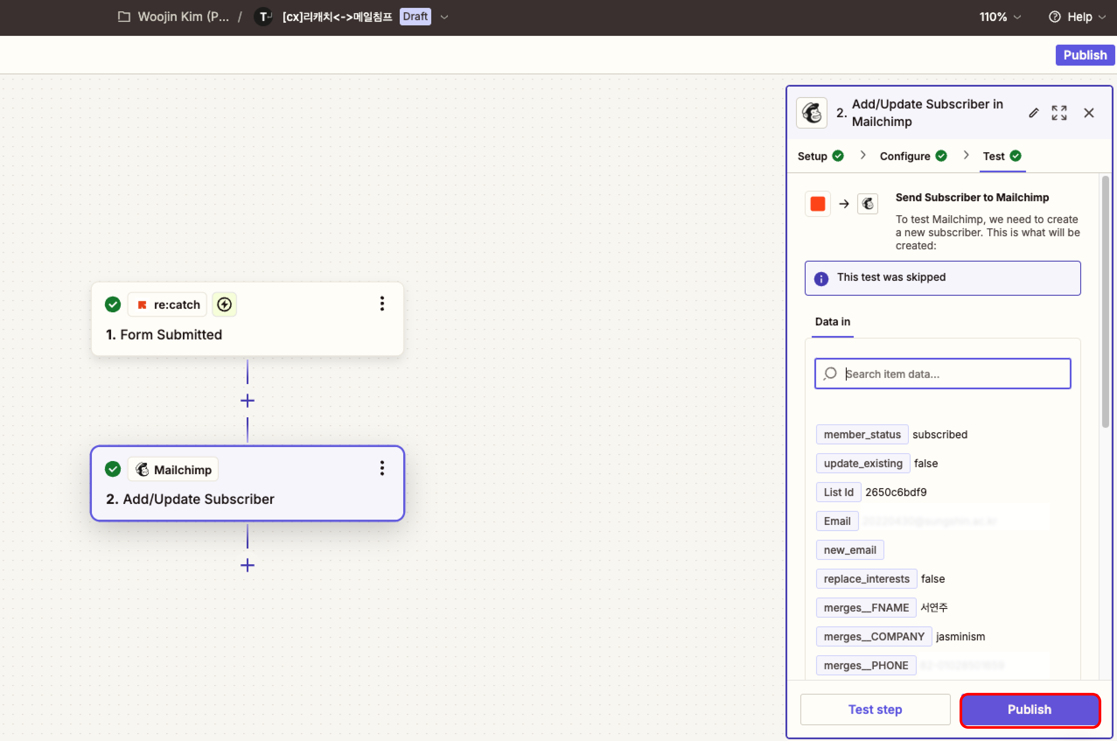Click the List Id value 2650c6bdf9
This screenshot has height=741, width=1117.
pos(895,492)
